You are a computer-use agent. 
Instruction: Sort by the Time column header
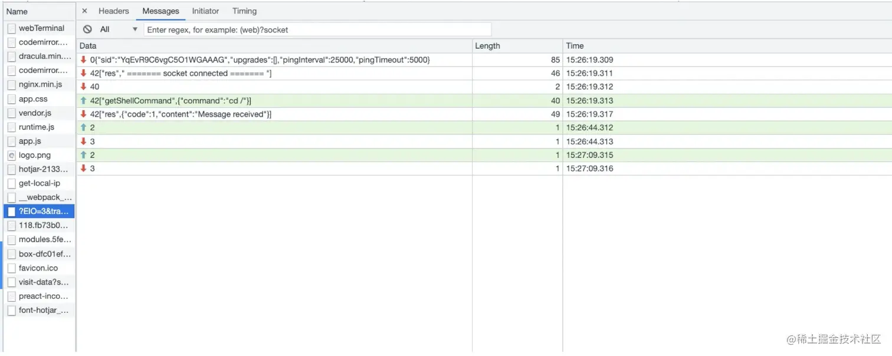(727, 46)
